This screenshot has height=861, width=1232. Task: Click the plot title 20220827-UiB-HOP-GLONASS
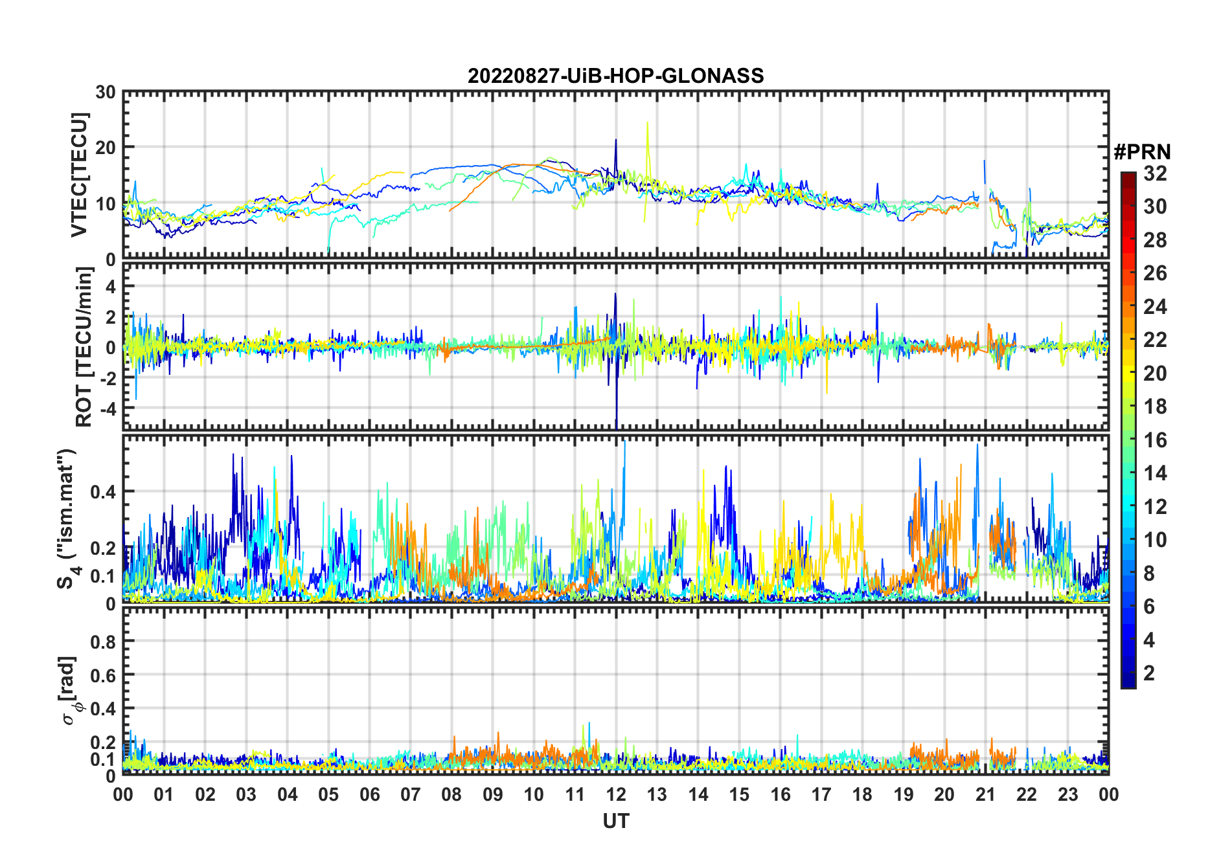pos(615,76)
